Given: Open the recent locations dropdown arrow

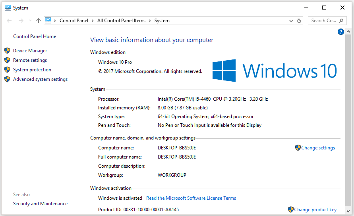Looking at the screenshot, I should pos(30,21).
